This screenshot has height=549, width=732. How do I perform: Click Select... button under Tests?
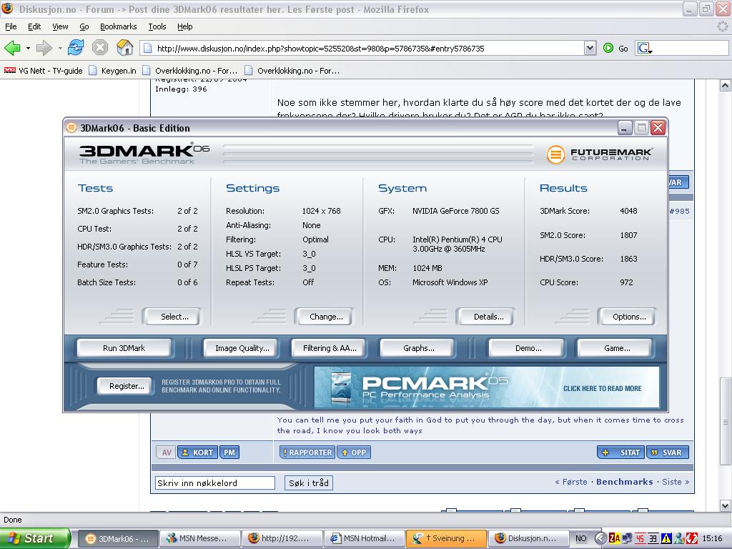172,317
